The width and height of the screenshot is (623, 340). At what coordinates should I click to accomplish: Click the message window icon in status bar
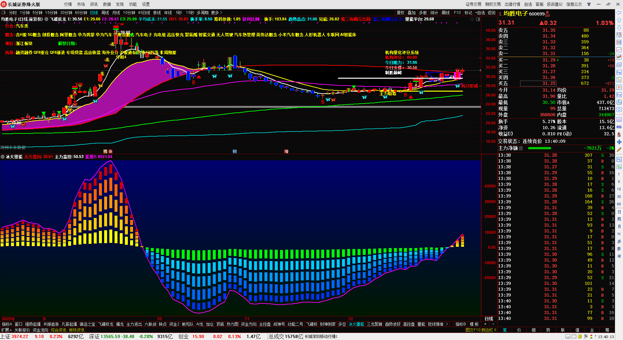click(x=568, y=337)
